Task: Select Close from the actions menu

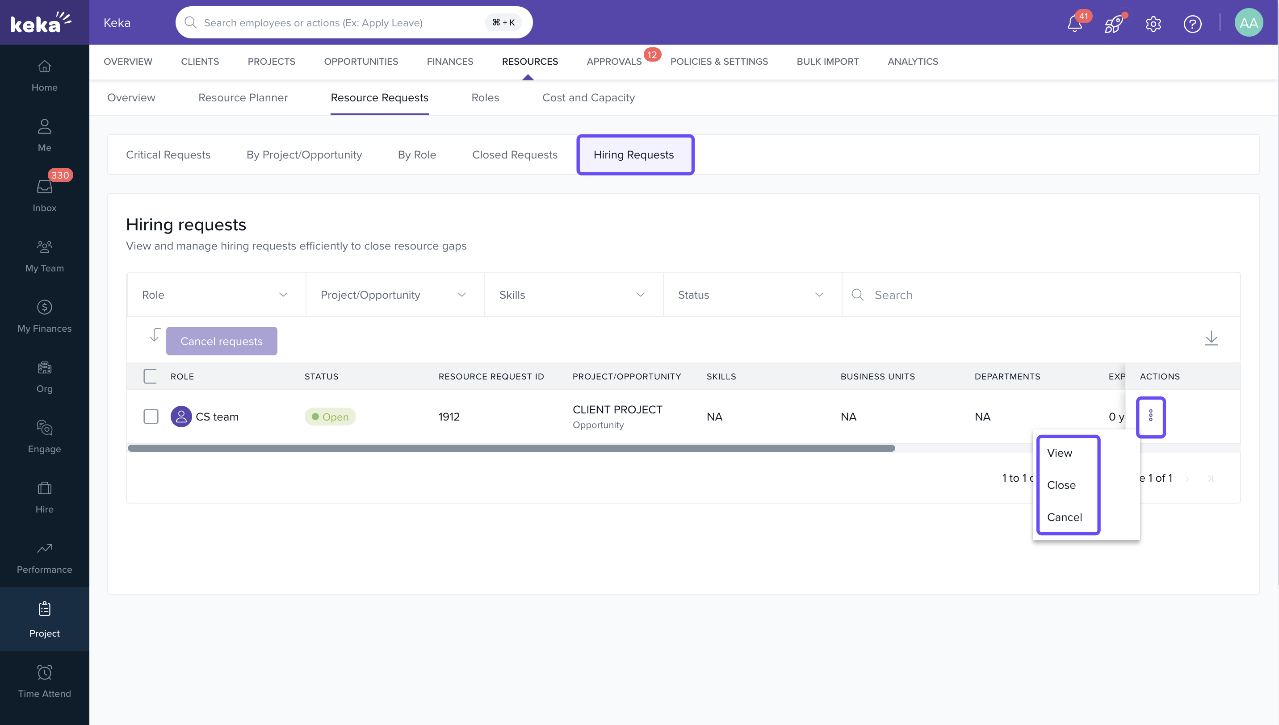Action: (x=1061, y=484)
